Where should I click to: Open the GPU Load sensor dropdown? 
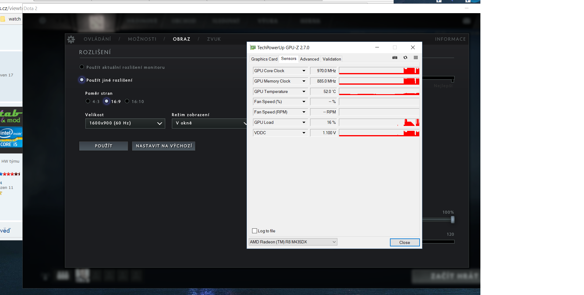point(304,122)
